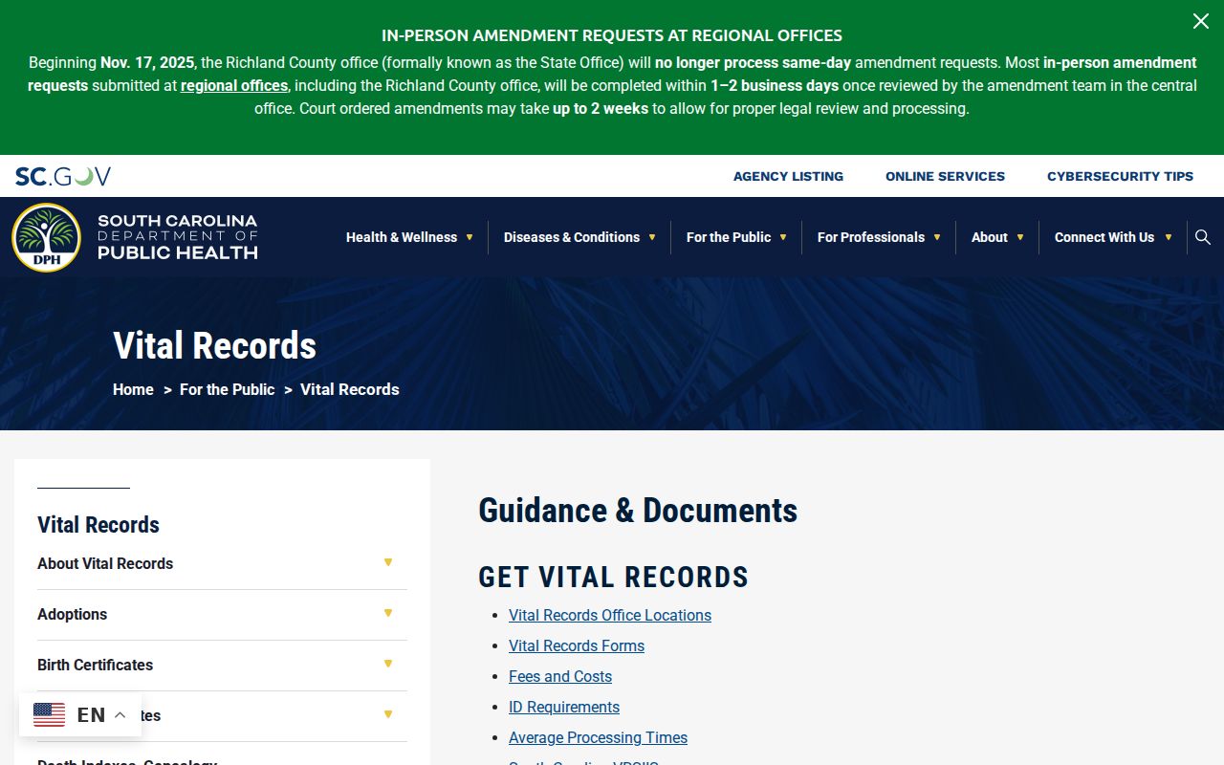Open Vital Records Office Locations link

point(610,615)
